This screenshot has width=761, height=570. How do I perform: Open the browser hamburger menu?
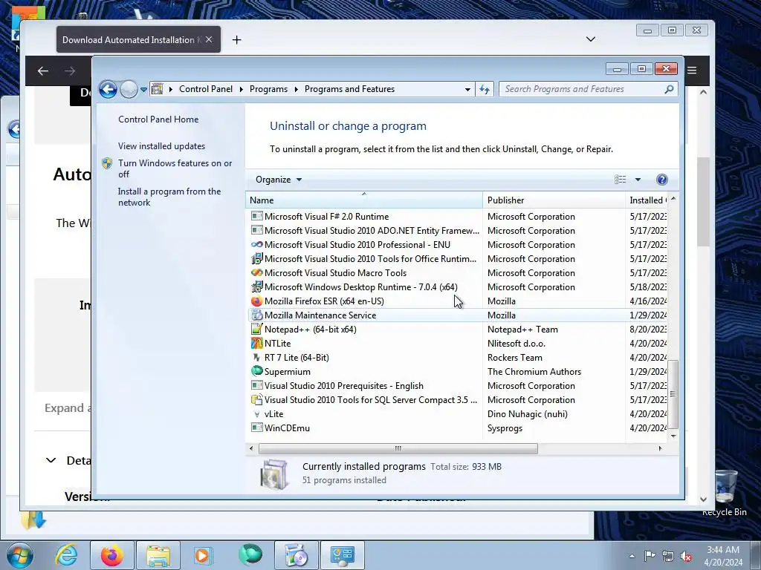tap(692, 71)
